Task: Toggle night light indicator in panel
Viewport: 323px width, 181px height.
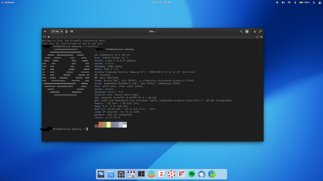Action: point(277,2)
